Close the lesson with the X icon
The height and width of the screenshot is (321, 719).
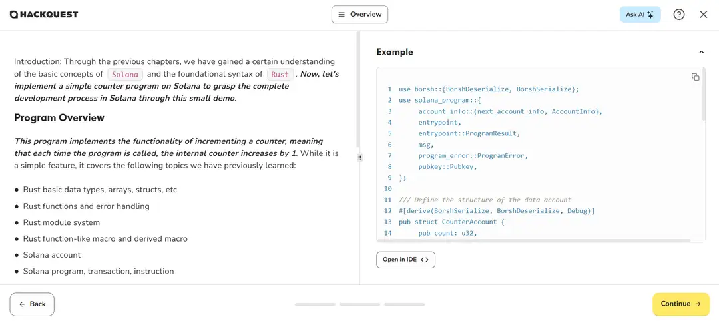(x=704, y=14)
